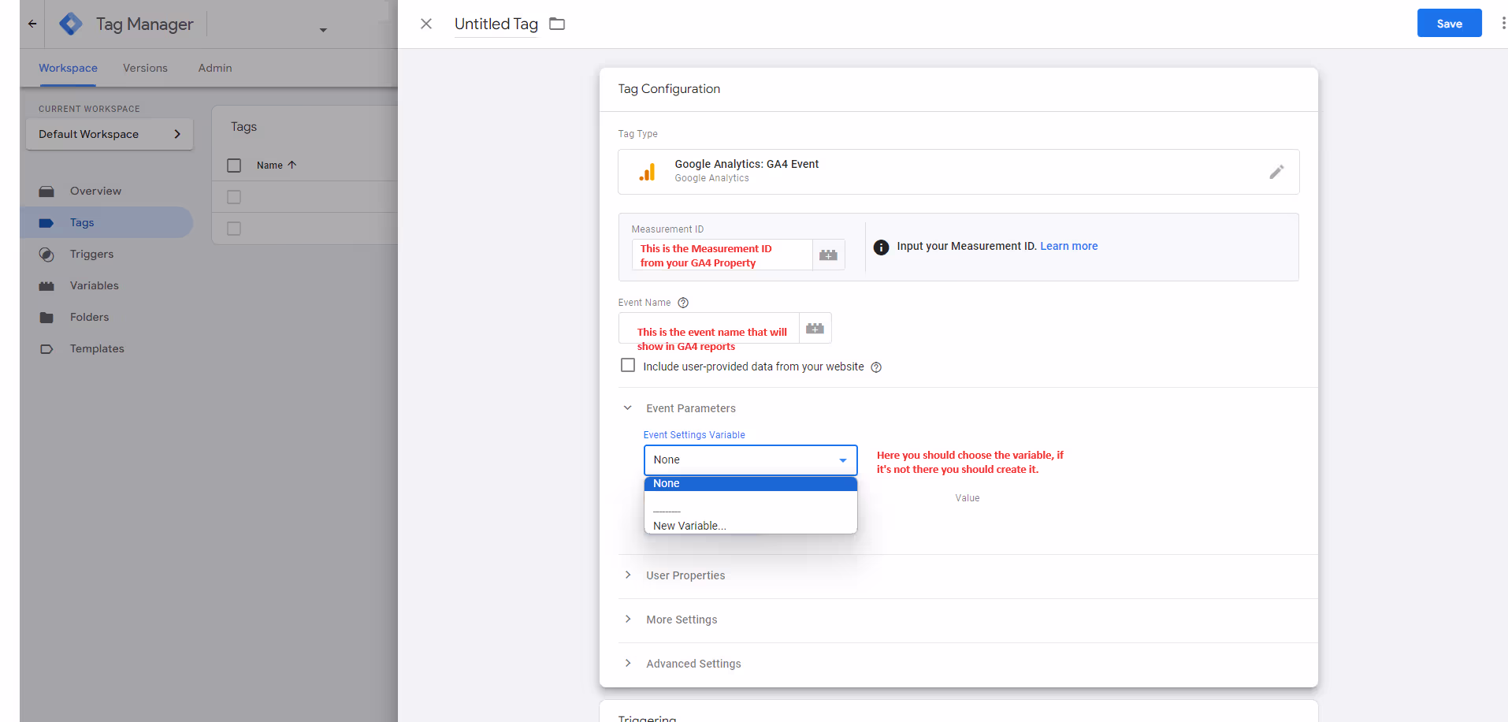Open Templates in the sidebar
Screen dimensions: 1508x722
point(97,348)
